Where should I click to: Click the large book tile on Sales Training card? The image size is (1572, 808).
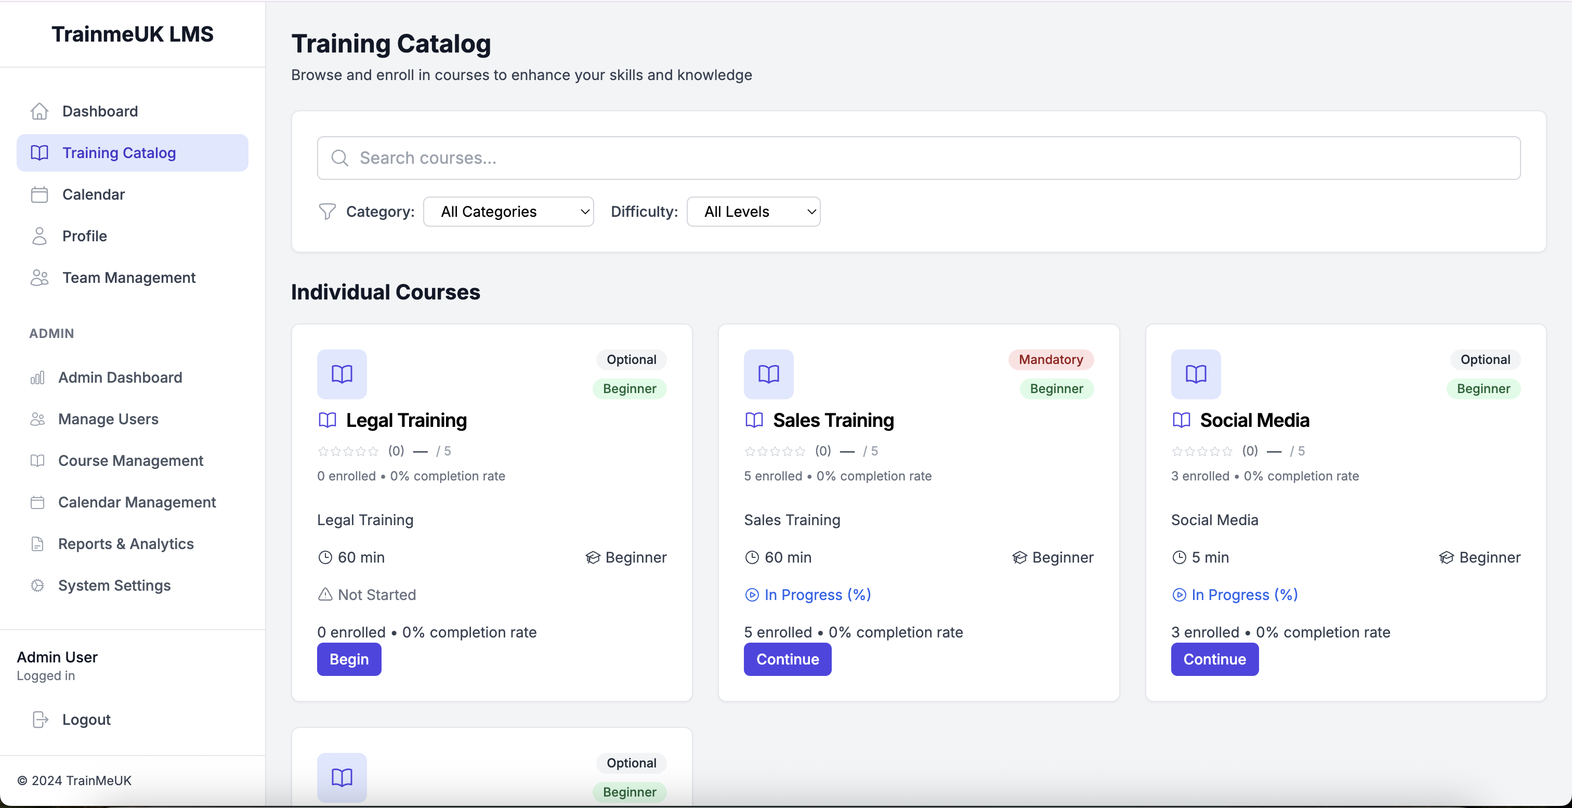click(768, 374)
